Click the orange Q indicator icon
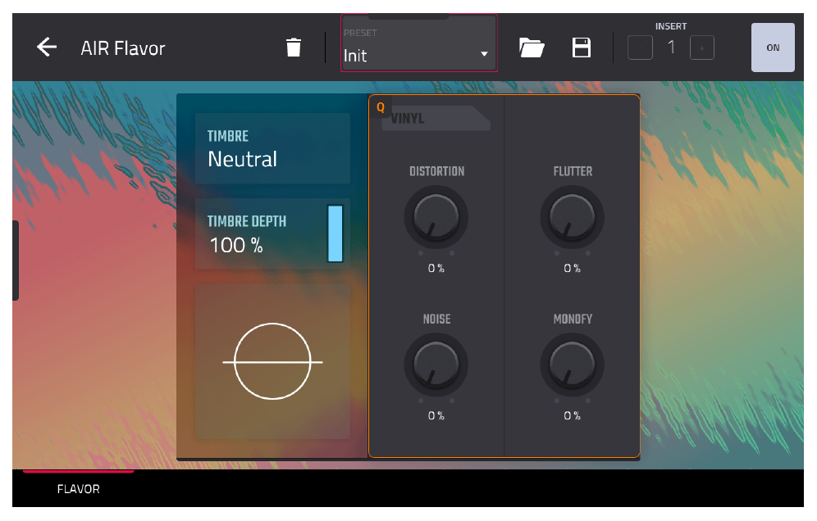Image resolution: width=817 pixels, height=521 pixels. [x=381, y=107]
